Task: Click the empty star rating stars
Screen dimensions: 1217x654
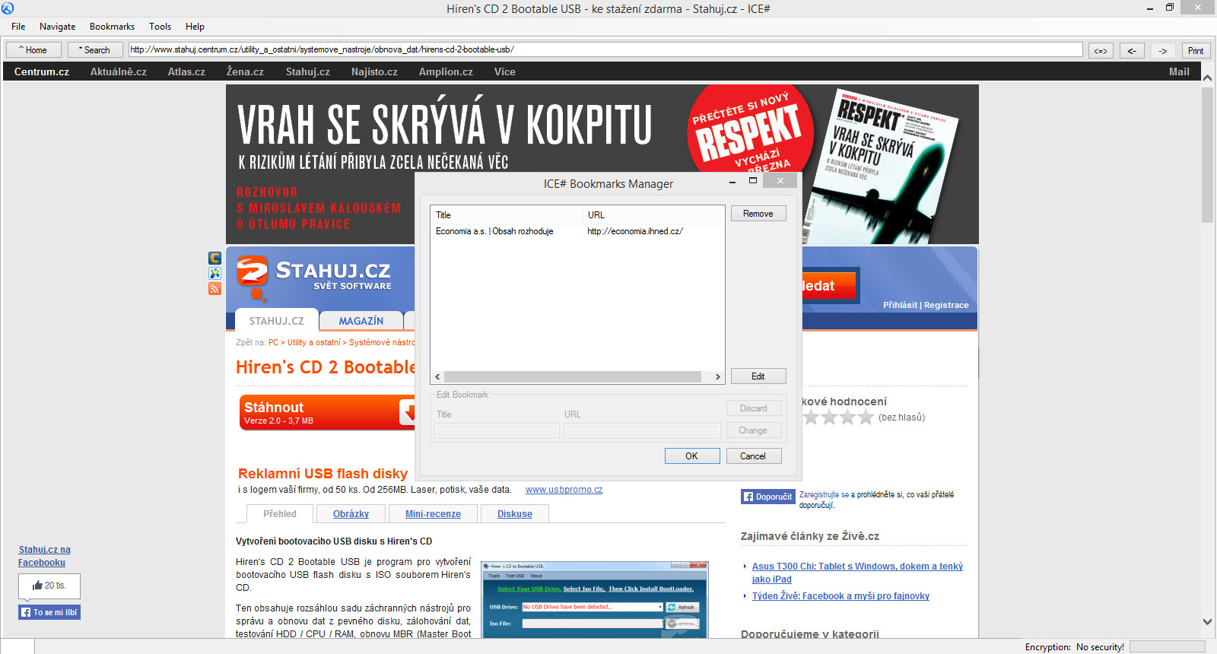Action: coord(838,417)
